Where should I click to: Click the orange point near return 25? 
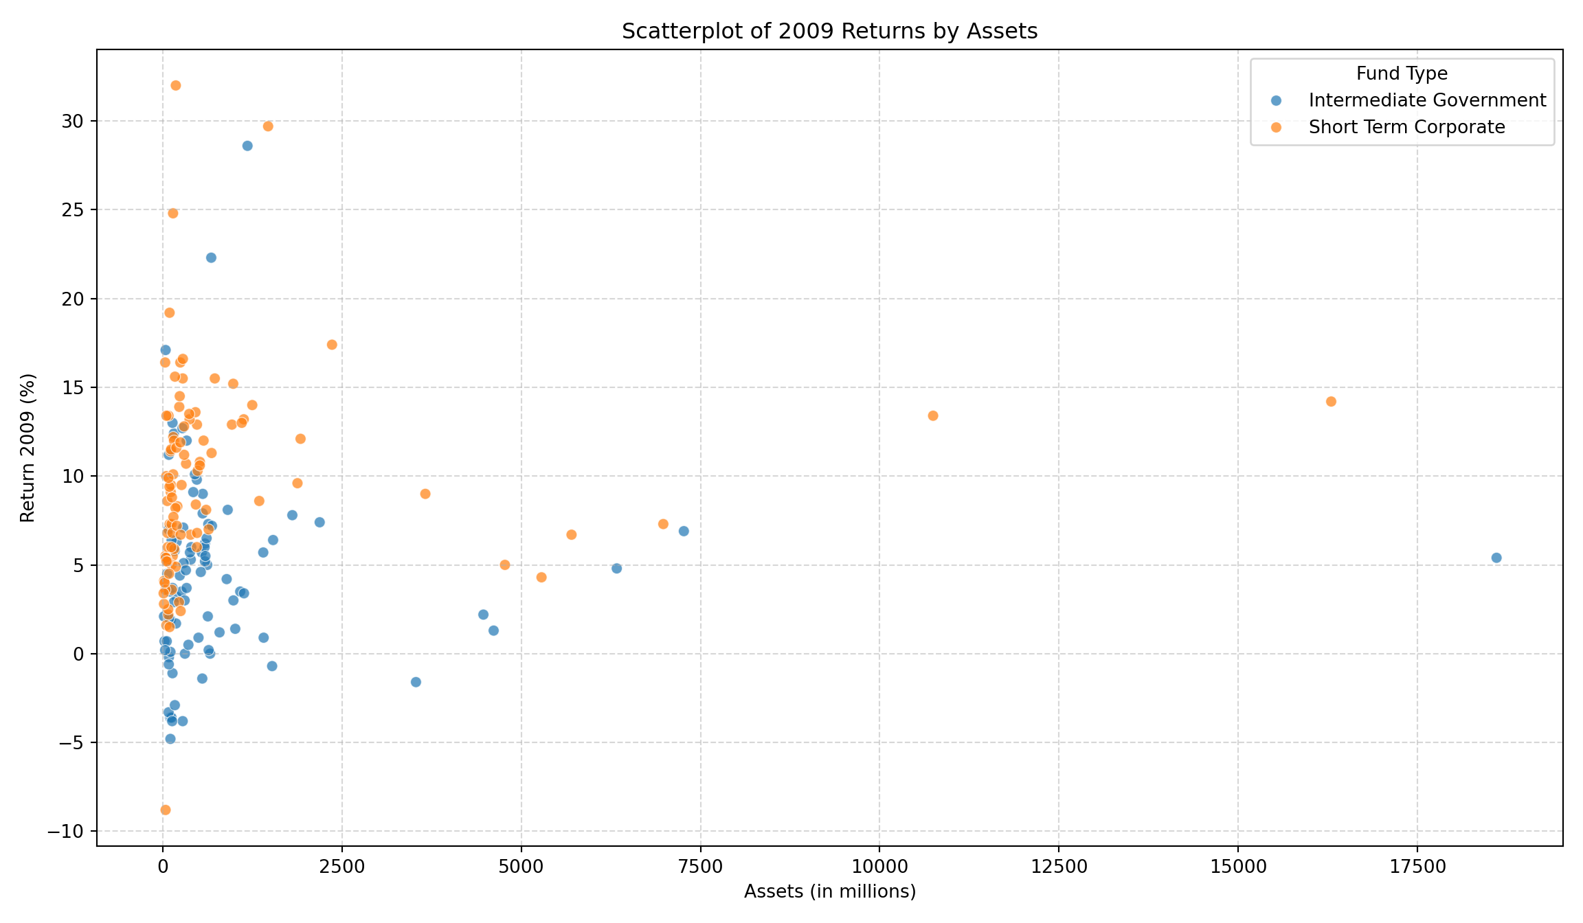click(173, 214)
